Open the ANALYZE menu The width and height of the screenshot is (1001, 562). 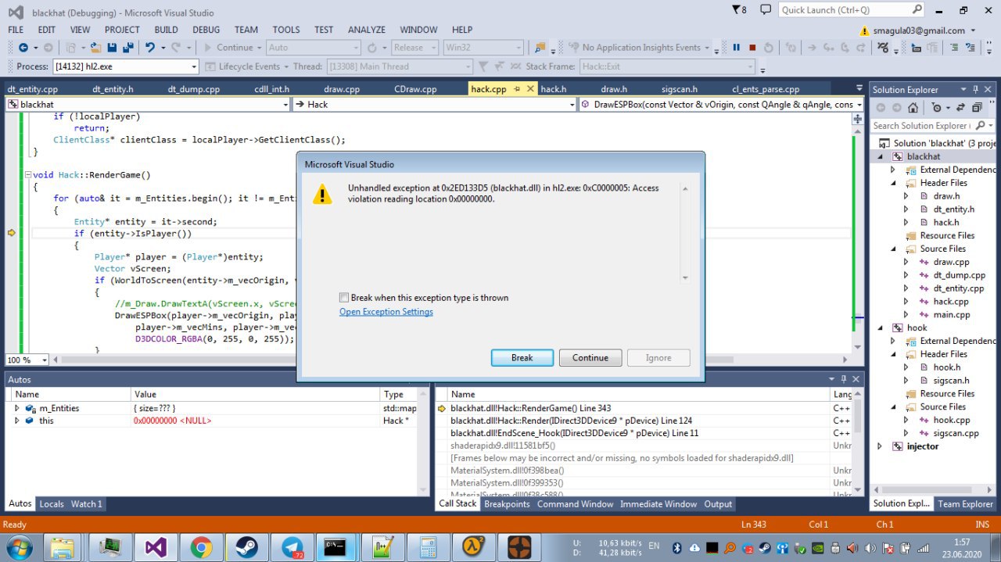[367, 30]
